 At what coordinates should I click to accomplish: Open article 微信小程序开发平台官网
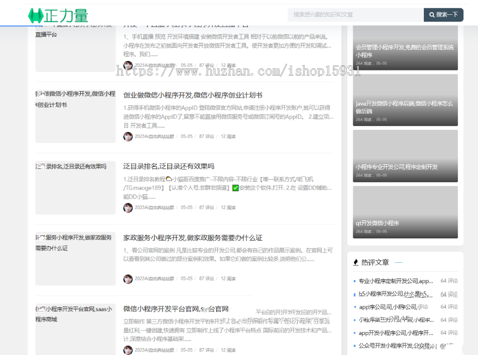pyautogui.click(x=176, y=309)
